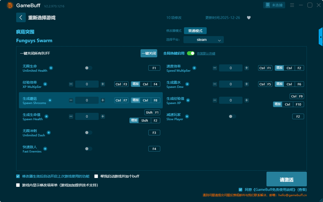Click the back arrow to reselect game
Screen dimensions: 323x202
21,17
